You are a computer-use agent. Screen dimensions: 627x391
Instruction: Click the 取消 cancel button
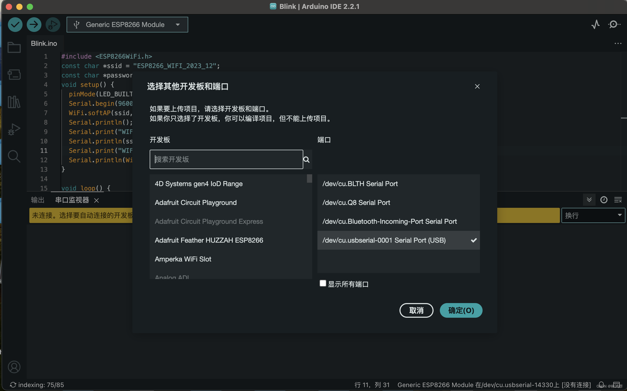click(416, 310)
